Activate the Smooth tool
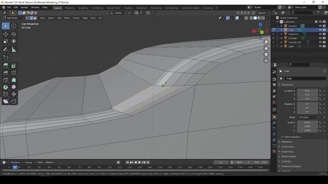This screenshot has height=184, width=328. coord(14,87)
